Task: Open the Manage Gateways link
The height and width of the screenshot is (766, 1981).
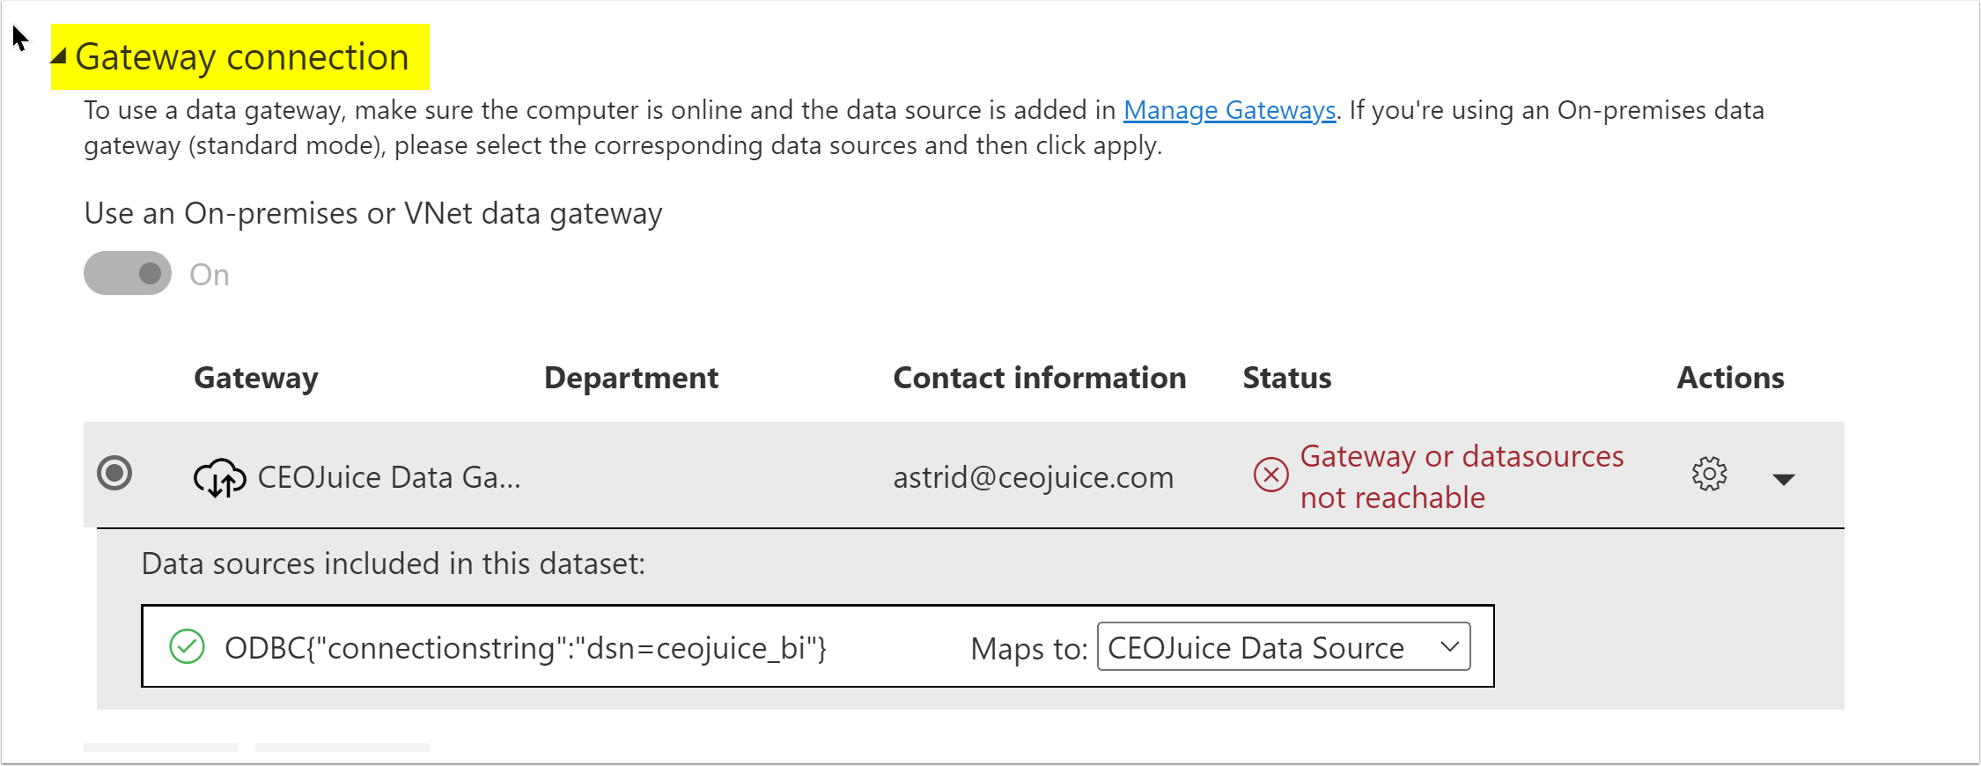Action: pos(1229,110)
